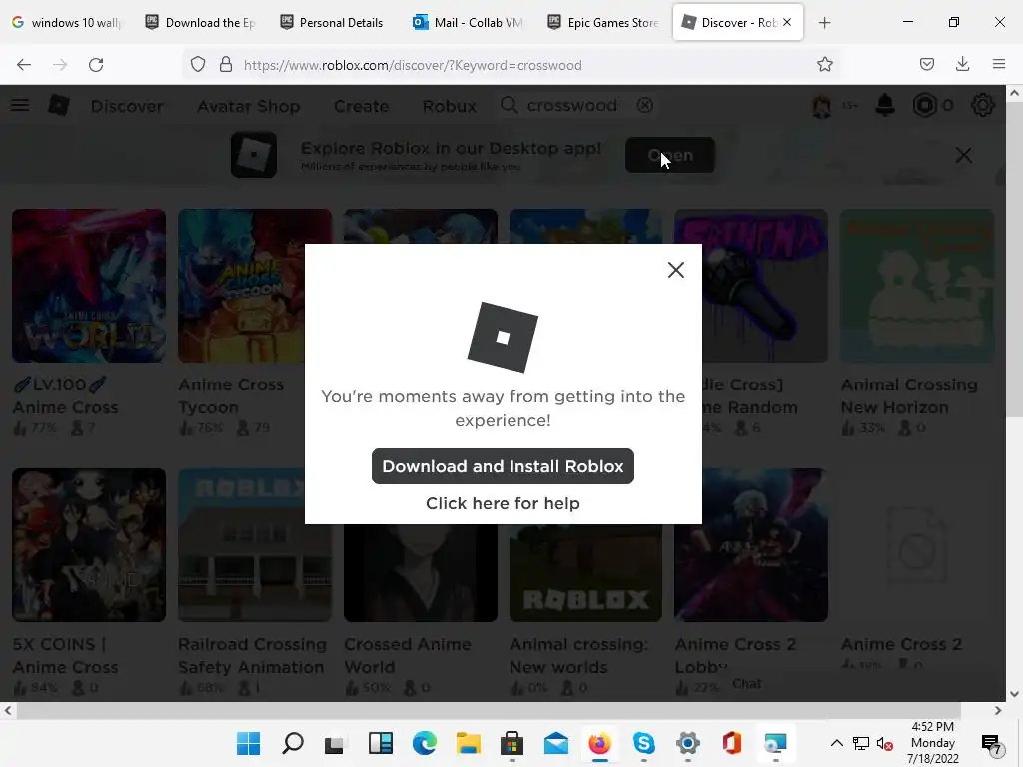Open Anime Cross Tycoon game thumbnail

click(x=255, y=286)
